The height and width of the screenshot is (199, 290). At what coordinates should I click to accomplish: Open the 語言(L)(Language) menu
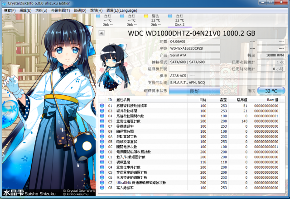tap(122, 10)
